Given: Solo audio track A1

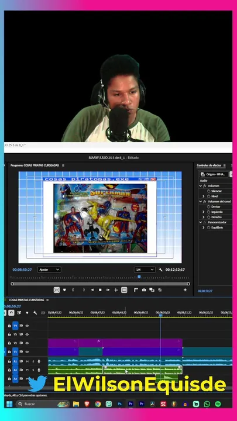Looking at the screenshot, I should tap(33, 361).
